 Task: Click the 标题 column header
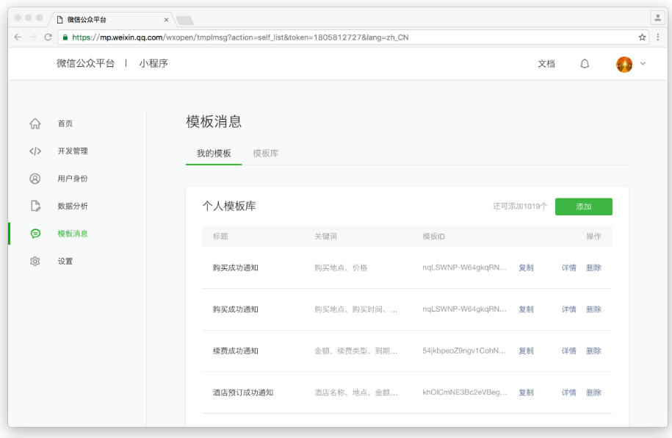point(221,237)
